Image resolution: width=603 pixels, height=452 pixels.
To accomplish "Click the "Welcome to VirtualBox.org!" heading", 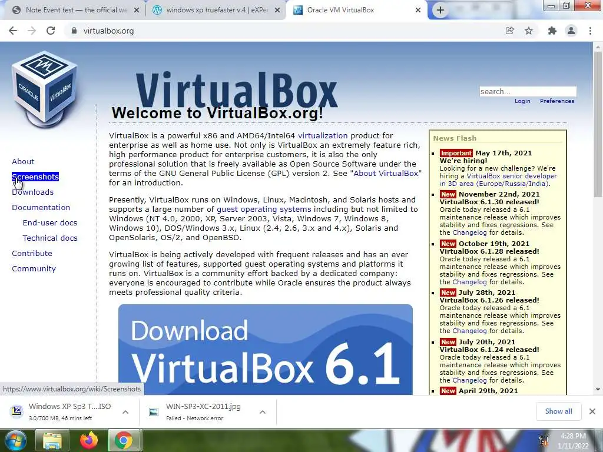I will coord(217,113).
